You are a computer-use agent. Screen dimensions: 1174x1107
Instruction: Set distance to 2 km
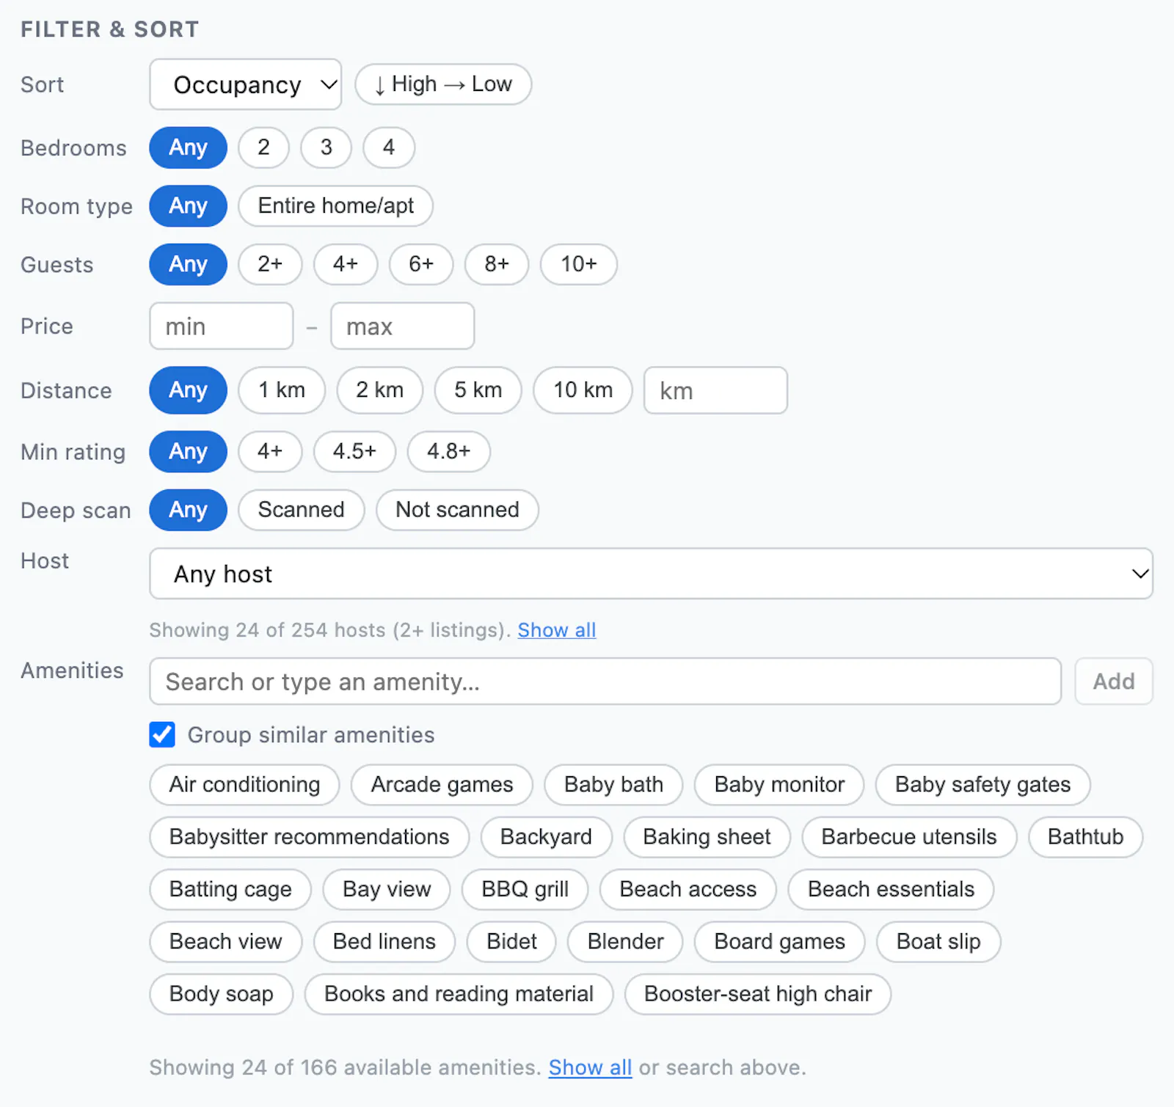tap(380, 390)
